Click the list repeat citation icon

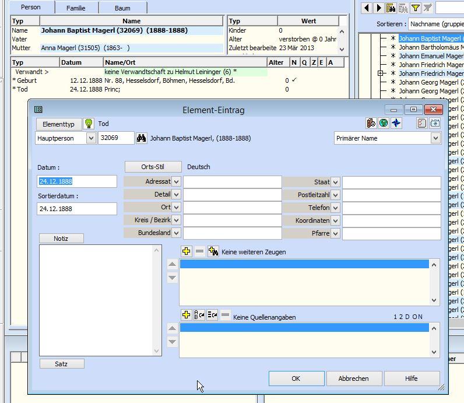(x=212, y=315)
